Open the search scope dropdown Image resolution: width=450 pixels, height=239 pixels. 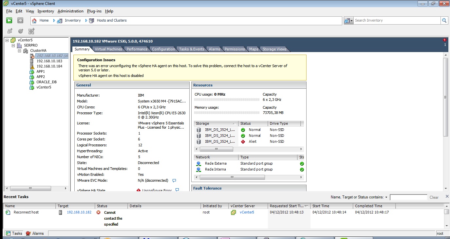pyautogui.click(x=348, y=20)
